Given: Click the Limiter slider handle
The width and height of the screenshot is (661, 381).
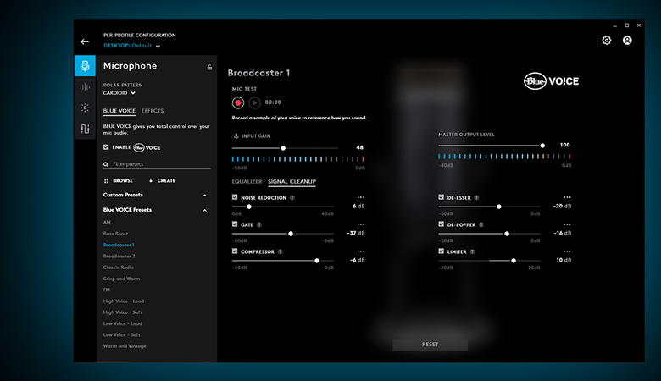Looking at the screenshot, I should pos(514,261).
